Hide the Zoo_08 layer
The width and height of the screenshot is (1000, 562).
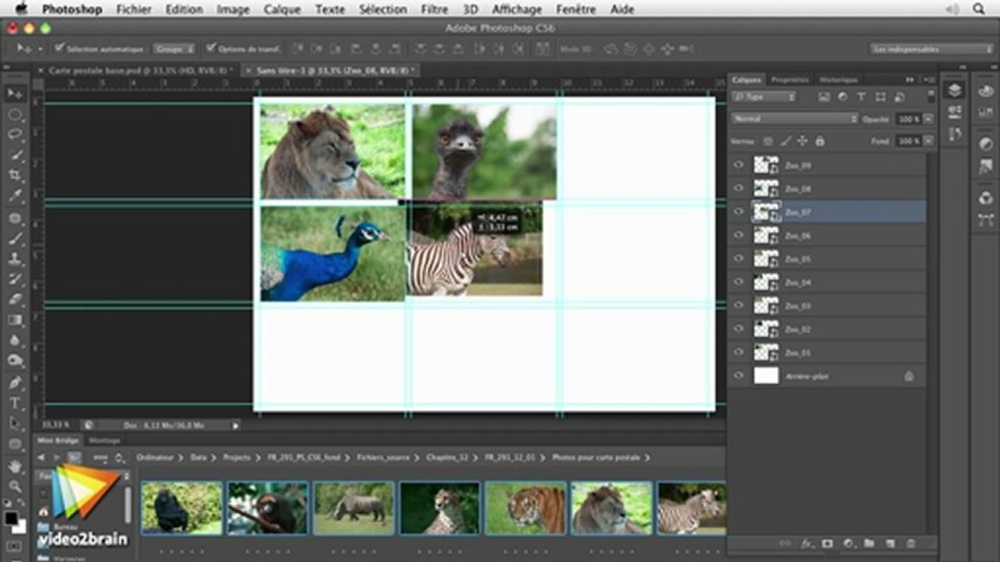[x=739, y=188]
